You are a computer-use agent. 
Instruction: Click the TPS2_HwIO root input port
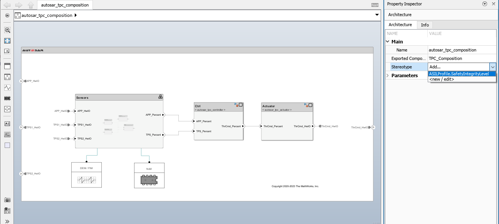[x=22, y=174]
